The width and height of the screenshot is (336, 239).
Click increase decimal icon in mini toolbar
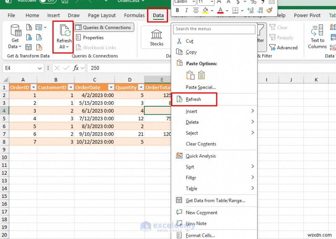point(250,10)
